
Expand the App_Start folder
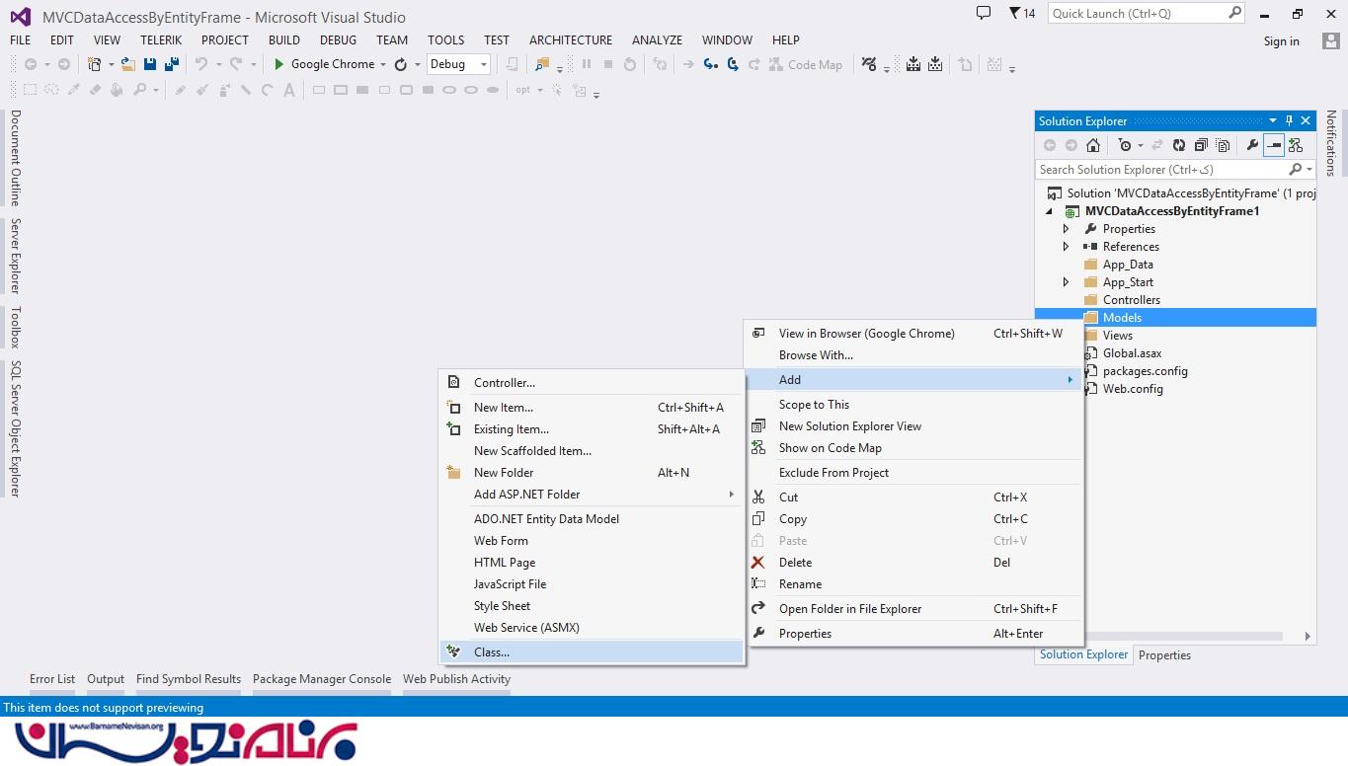pyautogui.click(x=1066, y=282)
